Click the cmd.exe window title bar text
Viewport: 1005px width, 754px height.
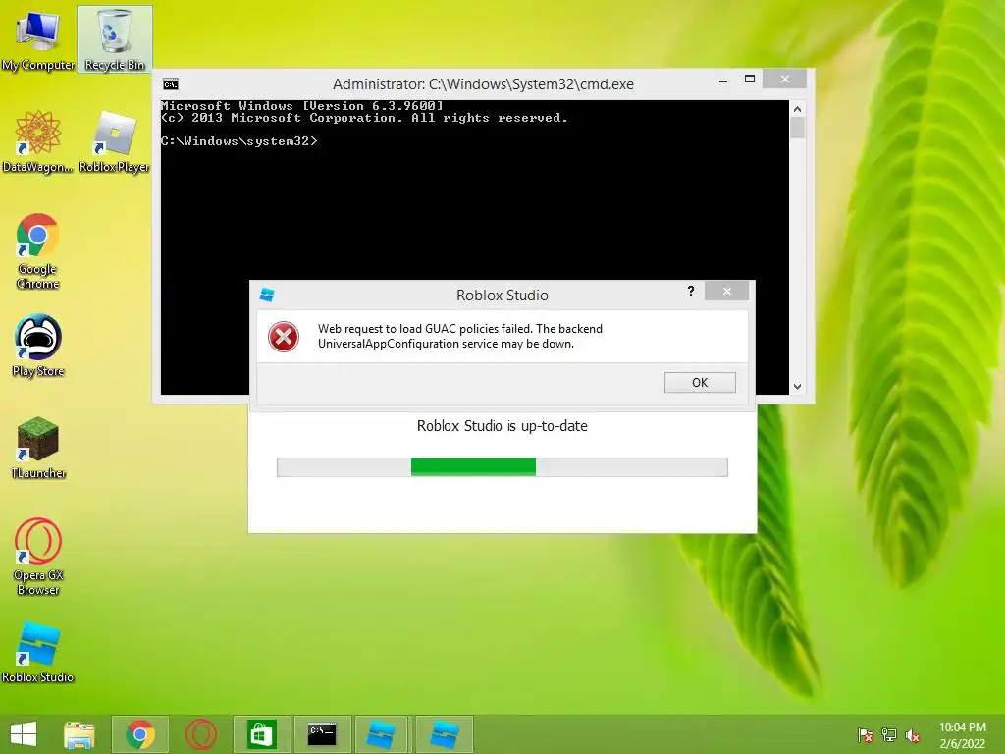click(x=483, y=84)
